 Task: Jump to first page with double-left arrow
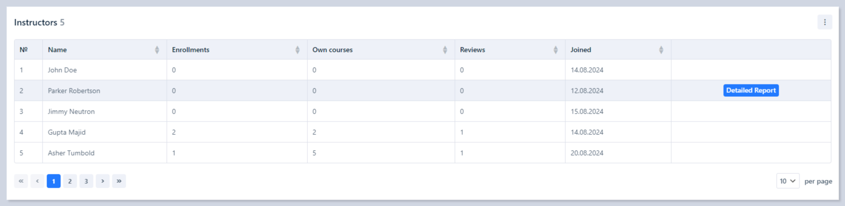[x=21, y=181]
